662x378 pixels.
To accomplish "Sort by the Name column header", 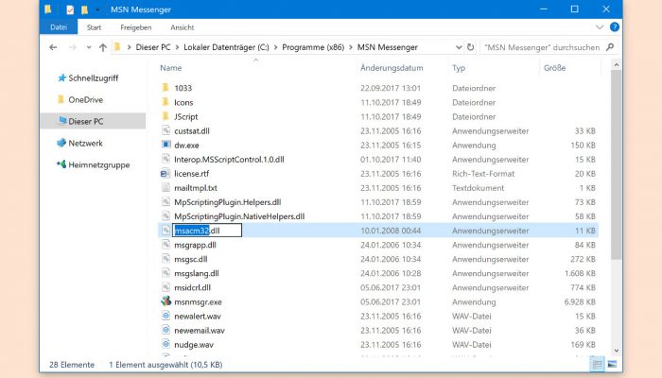I will (x=170, y=68).
